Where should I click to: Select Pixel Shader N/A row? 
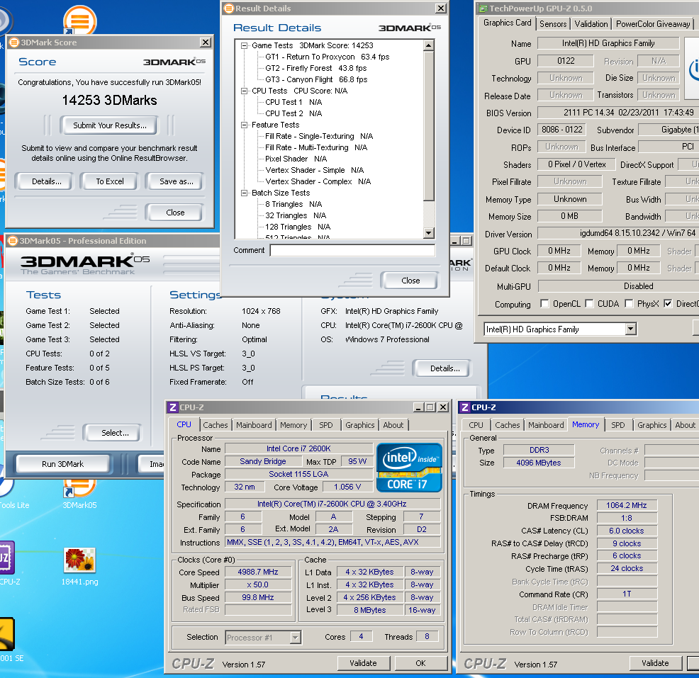point(296,159)
